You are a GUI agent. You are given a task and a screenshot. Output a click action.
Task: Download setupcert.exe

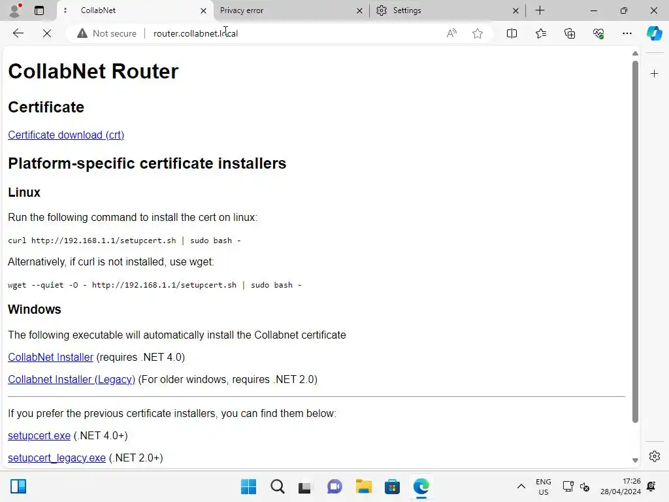pyautogui.click(x=39, y=436)
